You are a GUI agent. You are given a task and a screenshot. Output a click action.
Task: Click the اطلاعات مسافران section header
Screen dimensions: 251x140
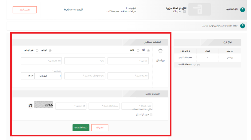[x=90, y=42]
